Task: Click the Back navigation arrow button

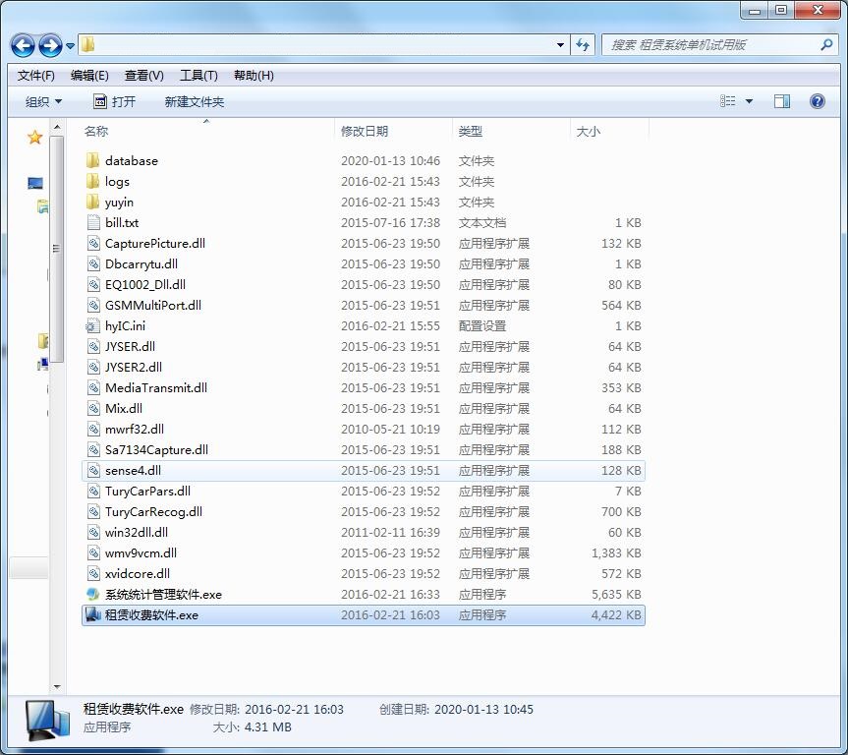Action: tap(24, 45)
